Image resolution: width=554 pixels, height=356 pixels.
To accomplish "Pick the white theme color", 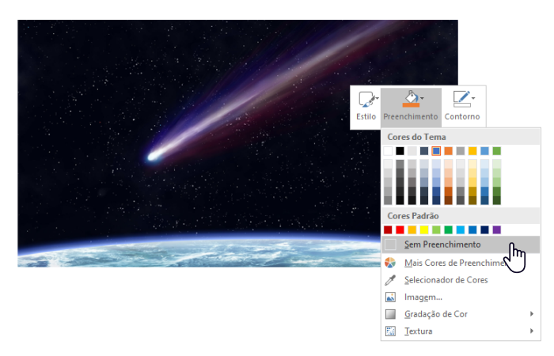I will pos(388,151).
